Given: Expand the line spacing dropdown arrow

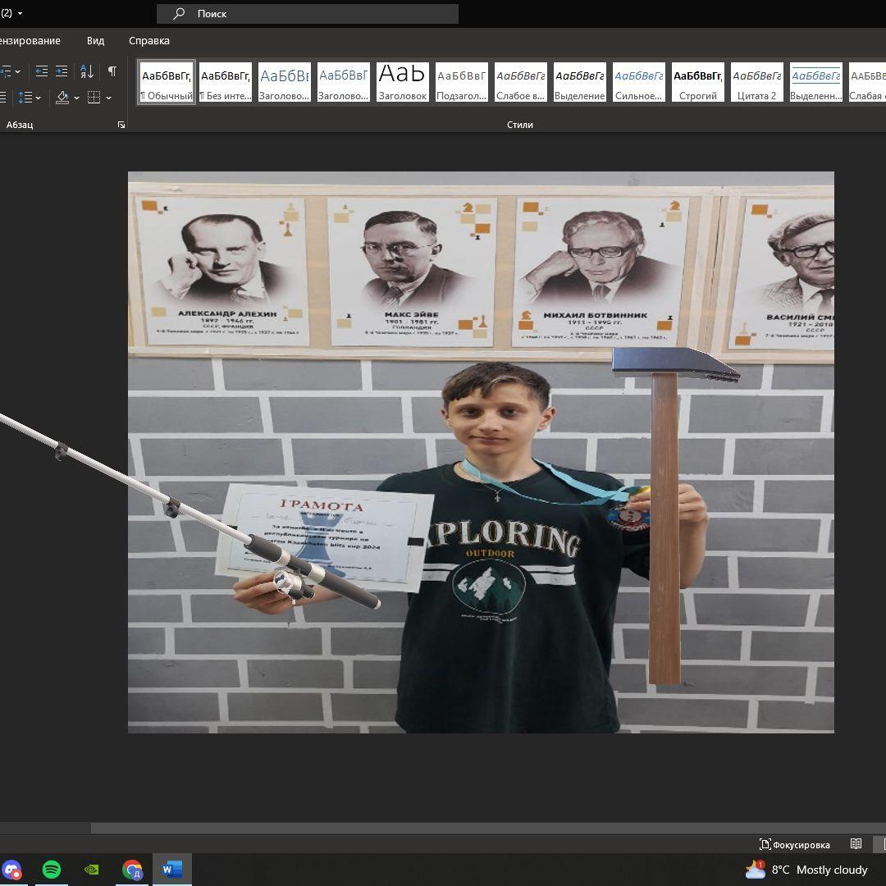Looking at the screenshot, I should pyautogui.click(x=38, y=98).
